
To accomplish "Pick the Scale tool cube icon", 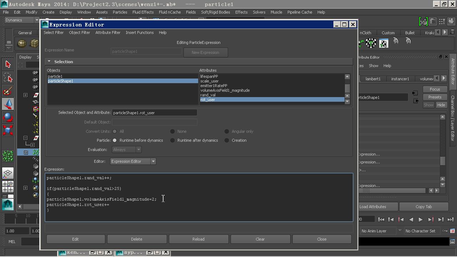I will click(8, 130).
